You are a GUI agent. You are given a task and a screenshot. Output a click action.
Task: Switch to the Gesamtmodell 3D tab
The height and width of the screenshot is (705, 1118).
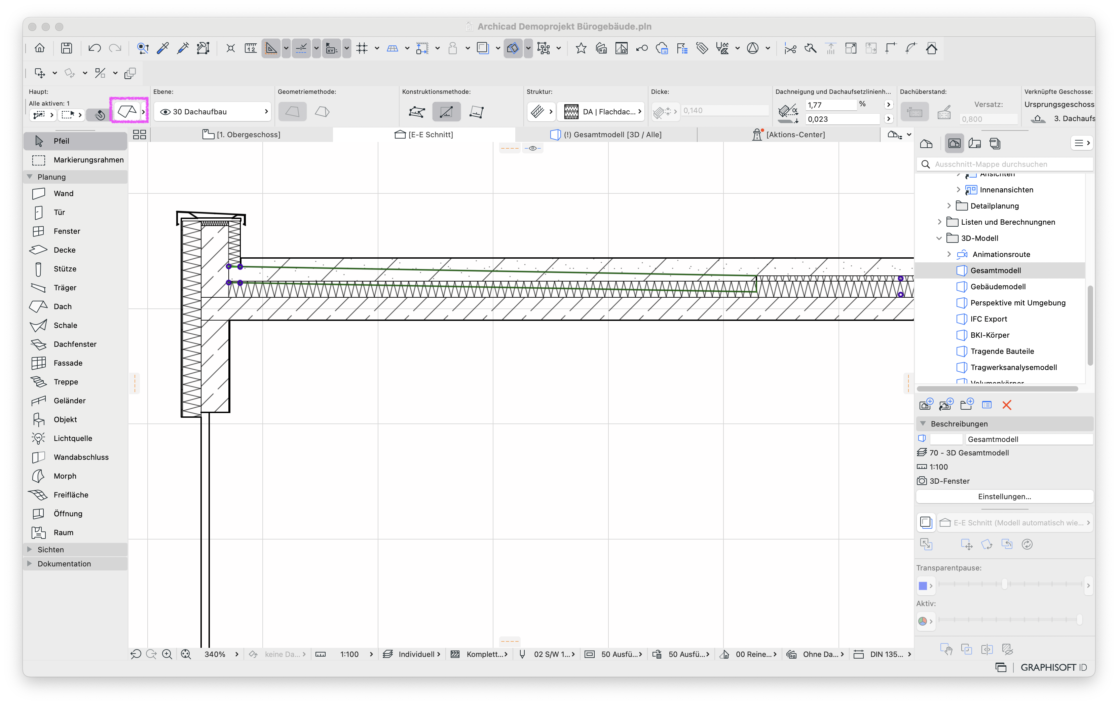606,135
